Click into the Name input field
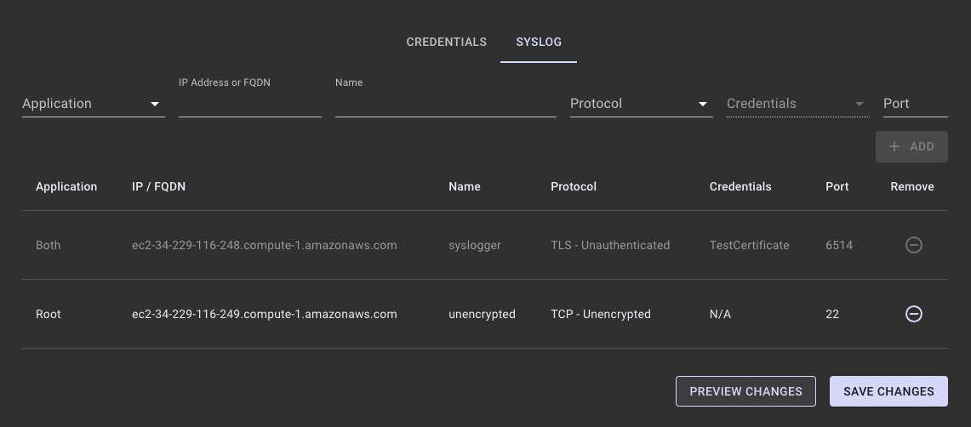The image size is (971, 427). (445, 105)
